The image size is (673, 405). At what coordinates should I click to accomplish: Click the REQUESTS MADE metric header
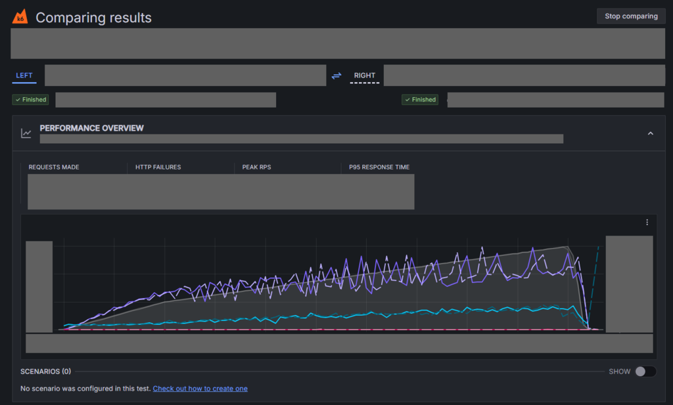point(54,167)
